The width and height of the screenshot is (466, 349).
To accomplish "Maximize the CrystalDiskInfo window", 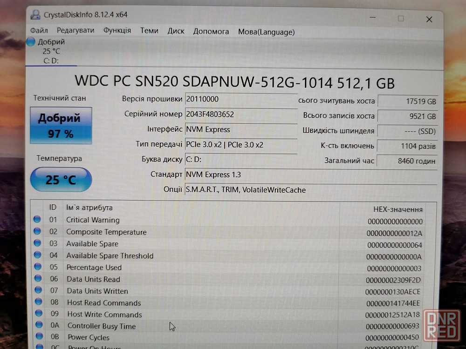I will pyautogui.click(x=401, y=19).
